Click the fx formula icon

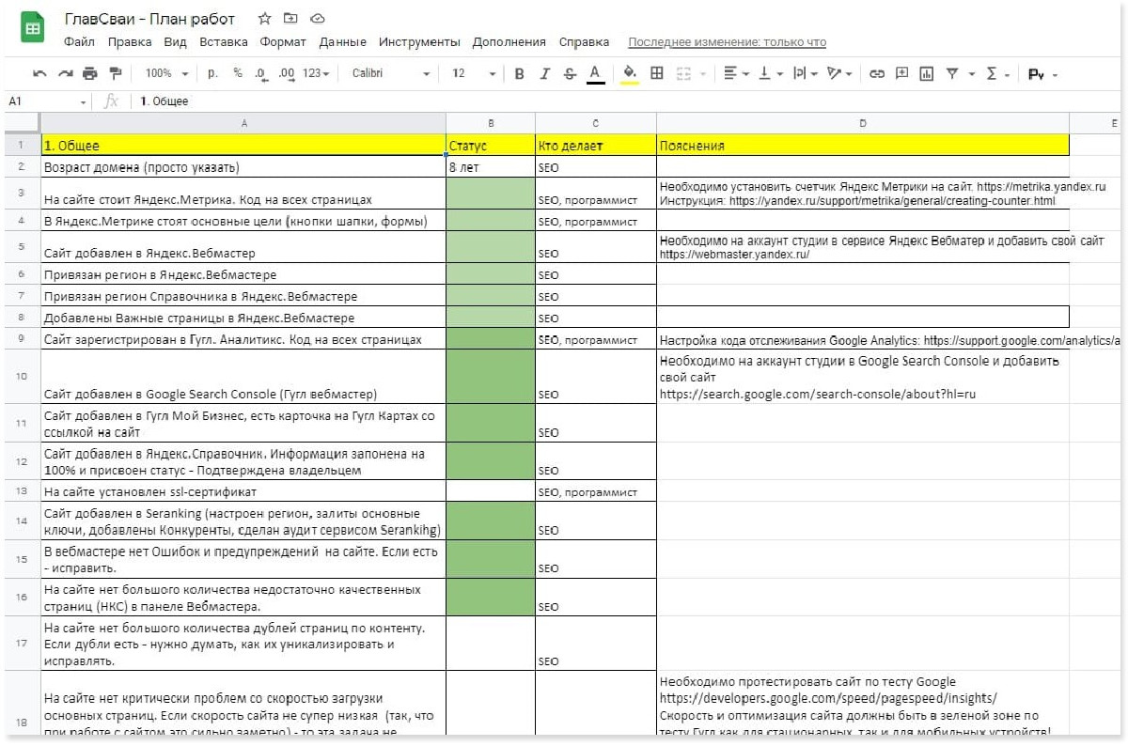tap(111, 101)
